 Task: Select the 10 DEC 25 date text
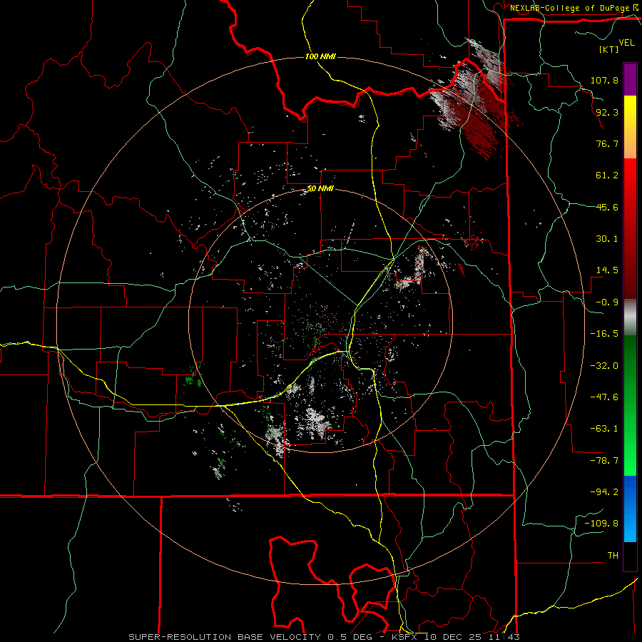(453, 637)
